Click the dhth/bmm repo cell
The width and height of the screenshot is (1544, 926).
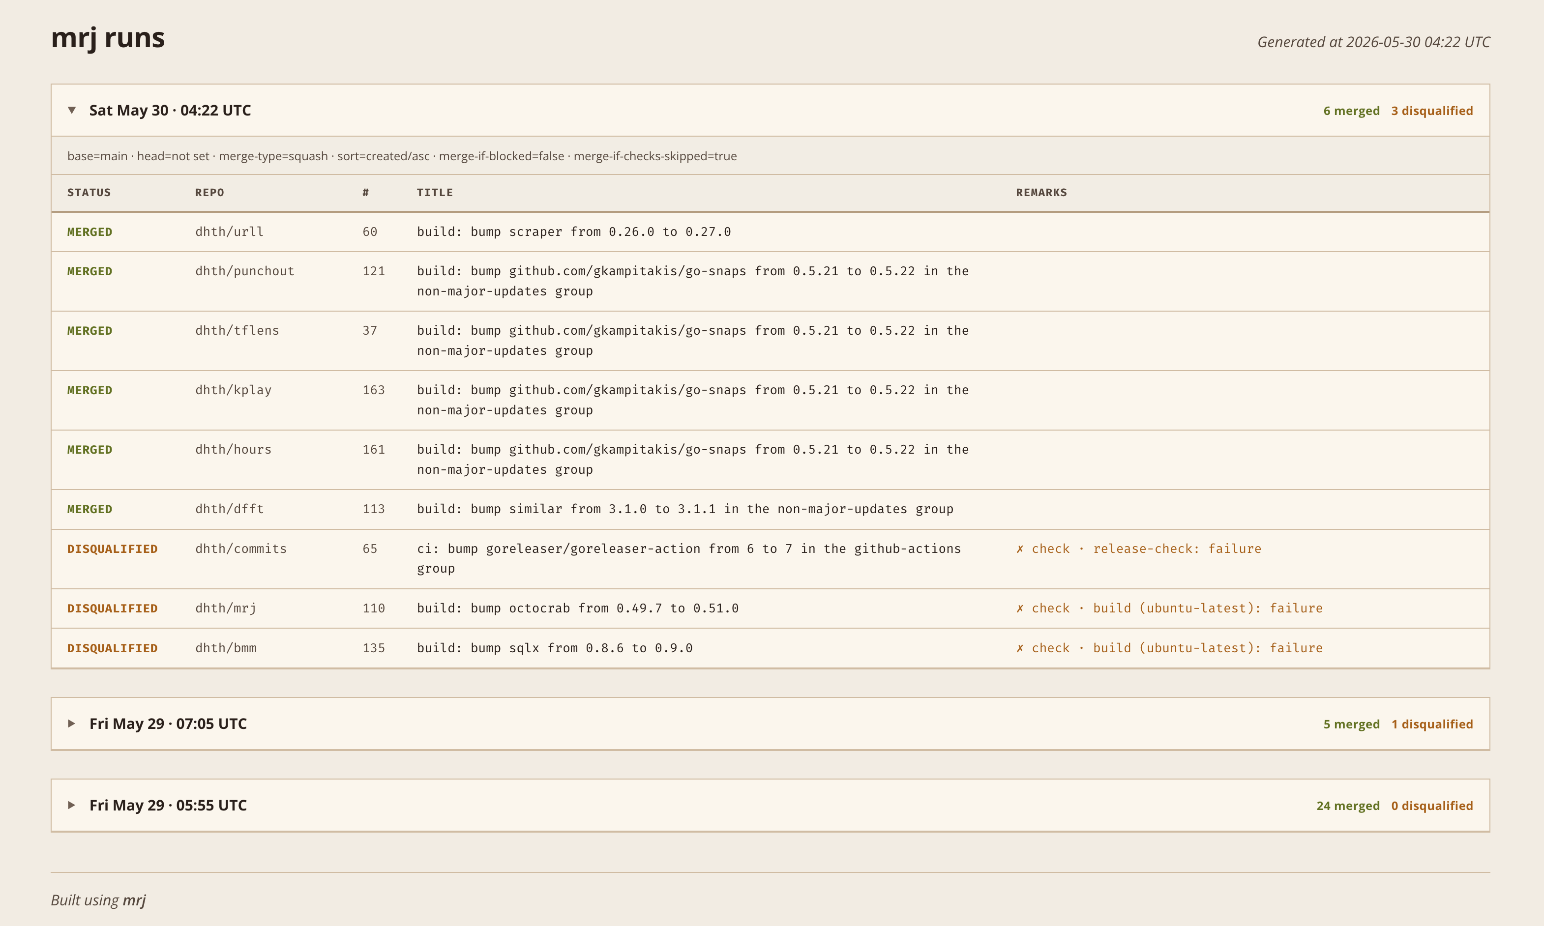pos(226,648)
